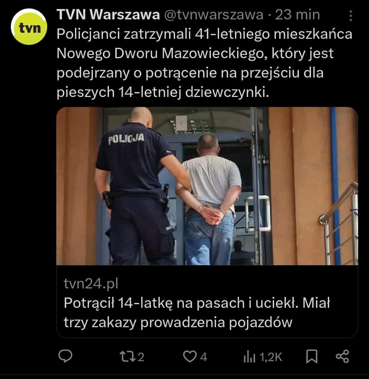This screenshot has width=369, height=379.
Task: Click the 1,2K views count
Action: click(x=271, y=357)
